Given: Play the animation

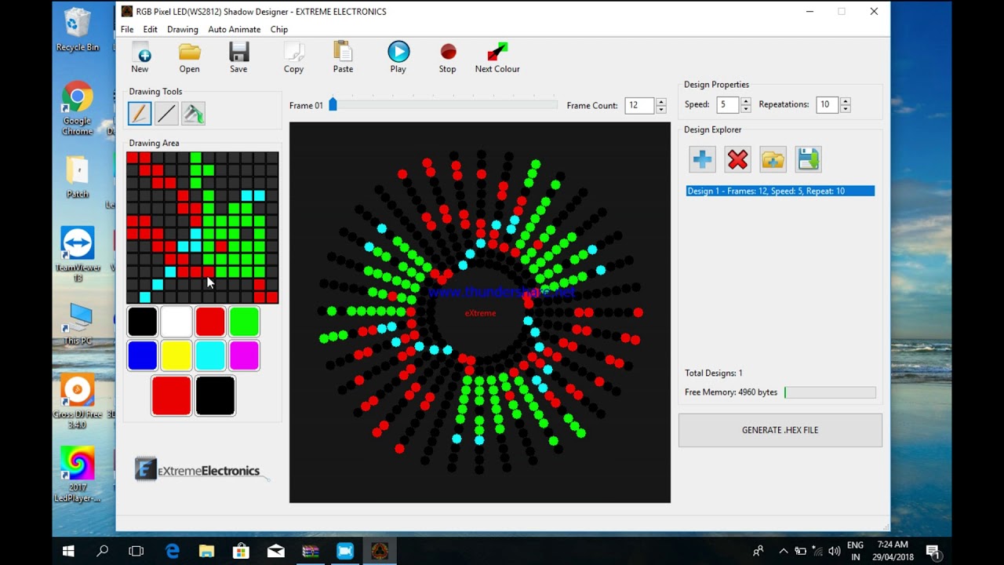Looking at the screenshot, I should coord(398,58).
